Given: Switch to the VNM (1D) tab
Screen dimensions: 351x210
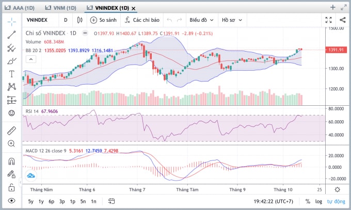Looking at the screenshot, I should click(x=61, y=8).
